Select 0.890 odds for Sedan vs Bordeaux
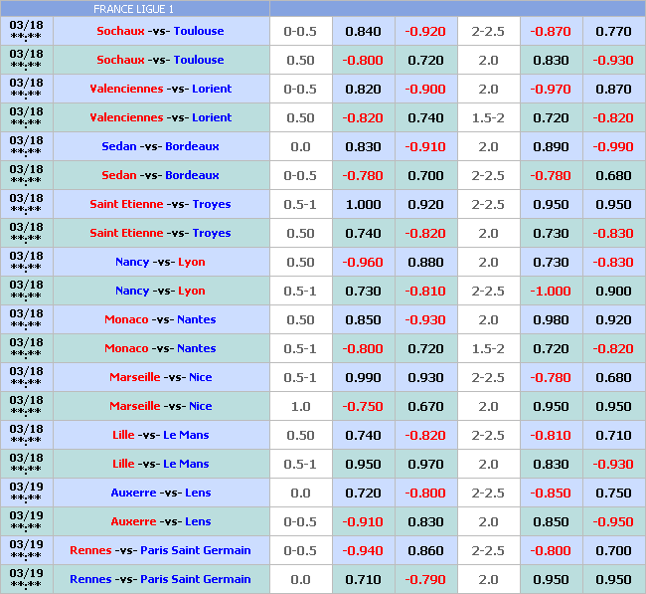 click(551, 146)
